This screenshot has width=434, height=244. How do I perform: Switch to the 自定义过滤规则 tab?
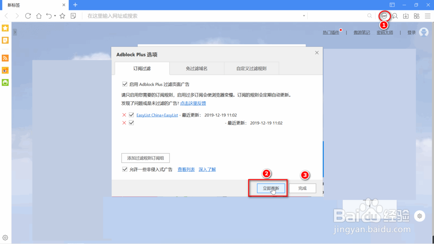coord(251,68)
